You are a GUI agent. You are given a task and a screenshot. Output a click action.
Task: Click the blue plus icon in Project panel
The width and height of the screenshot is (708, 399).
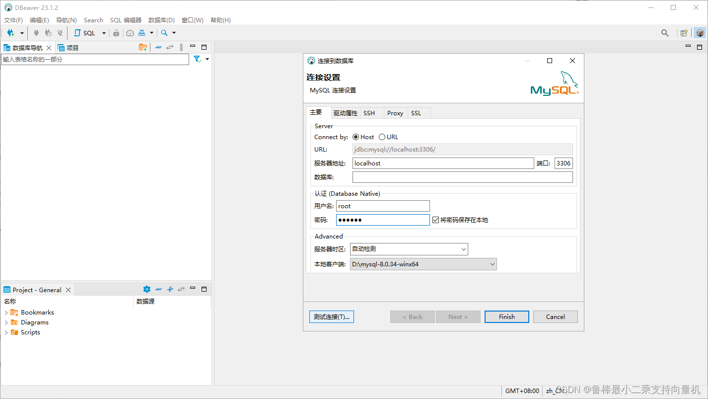click(170, 289)
